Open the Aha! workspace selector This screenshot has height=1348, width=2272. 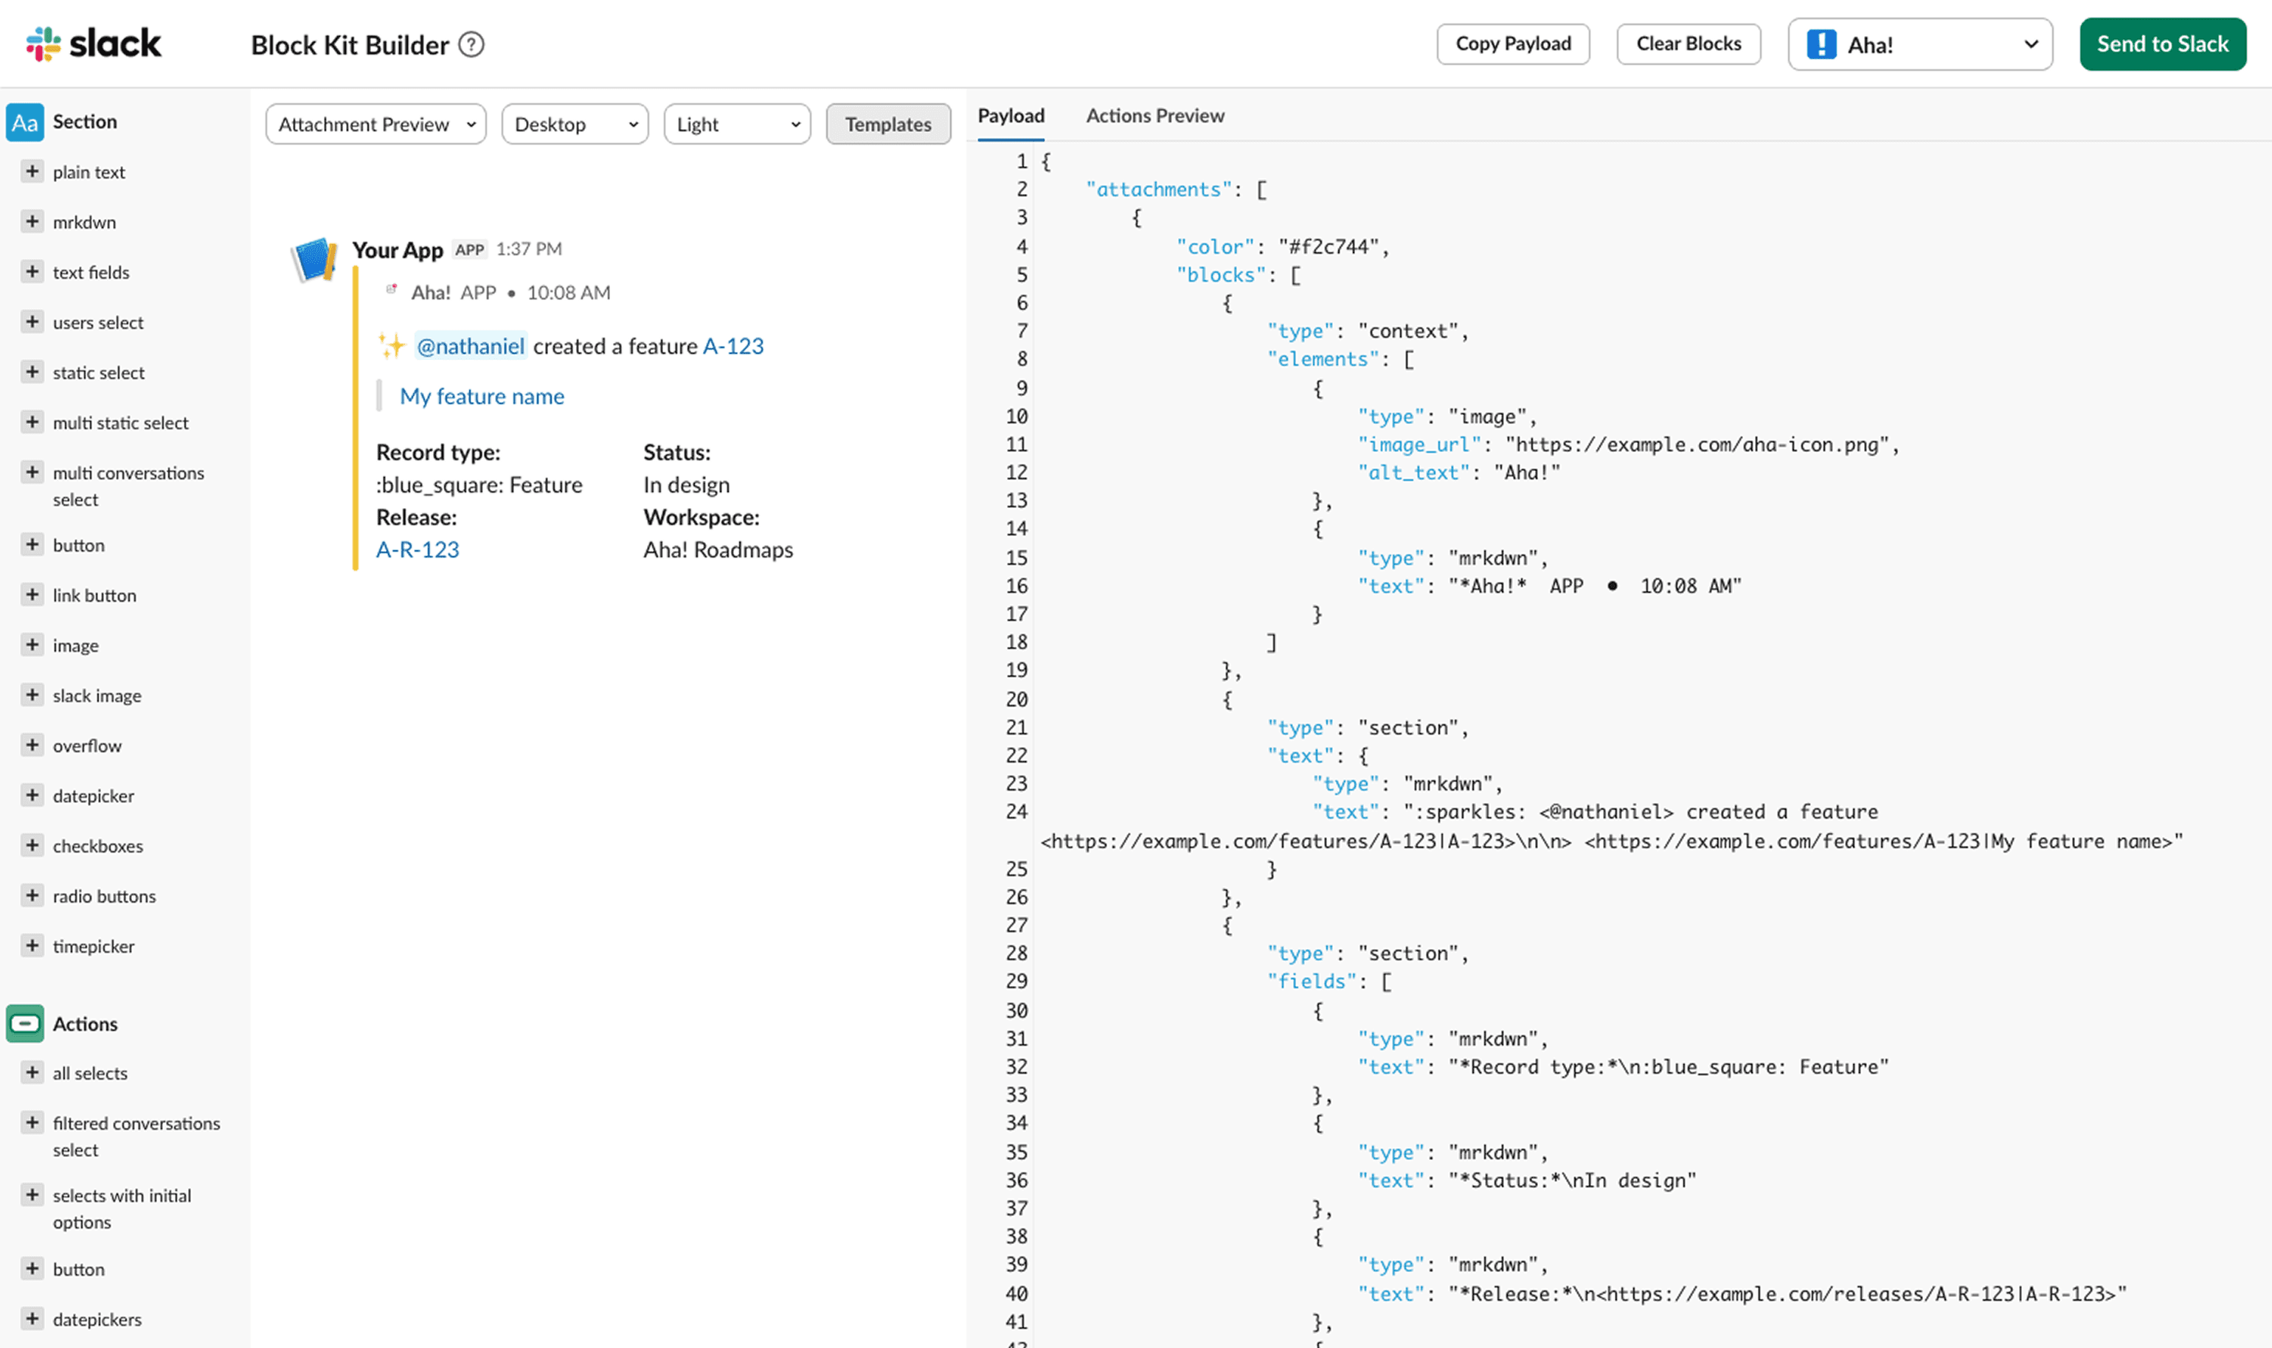tap(1919, 44)
